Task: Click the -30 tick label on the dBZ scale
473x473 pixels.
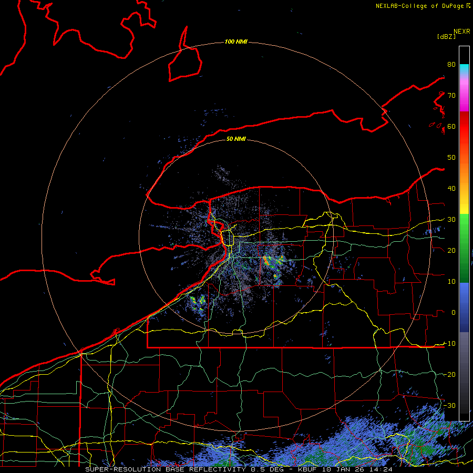Action: 449,405
